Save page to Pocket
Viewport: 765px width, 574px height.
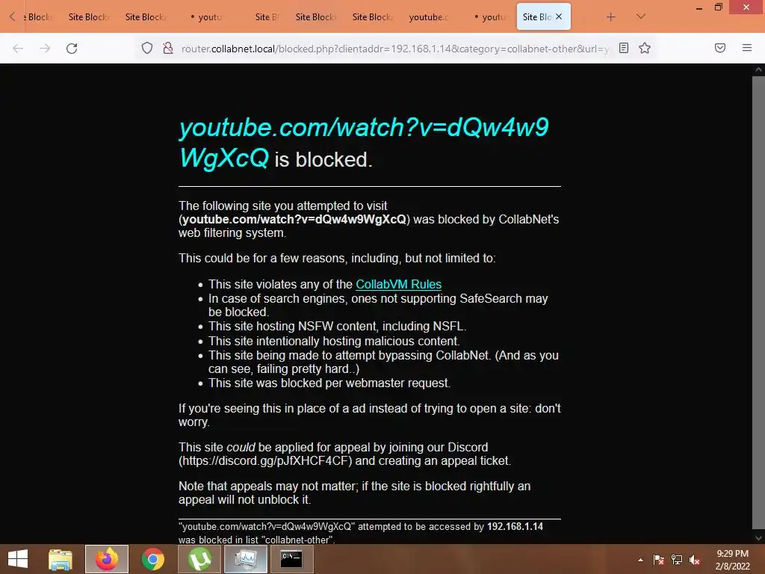[x=720, y=48]
